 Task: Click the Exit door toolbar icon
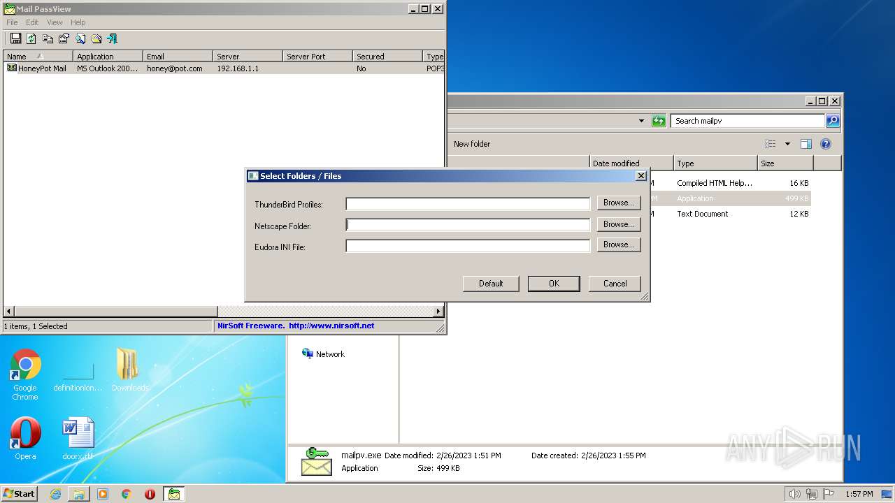(112, 38)
